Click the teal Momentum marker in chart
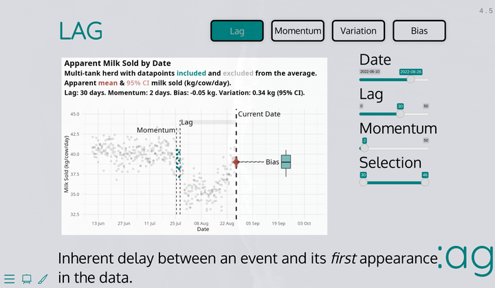495x288 pixels. (179, 164)
